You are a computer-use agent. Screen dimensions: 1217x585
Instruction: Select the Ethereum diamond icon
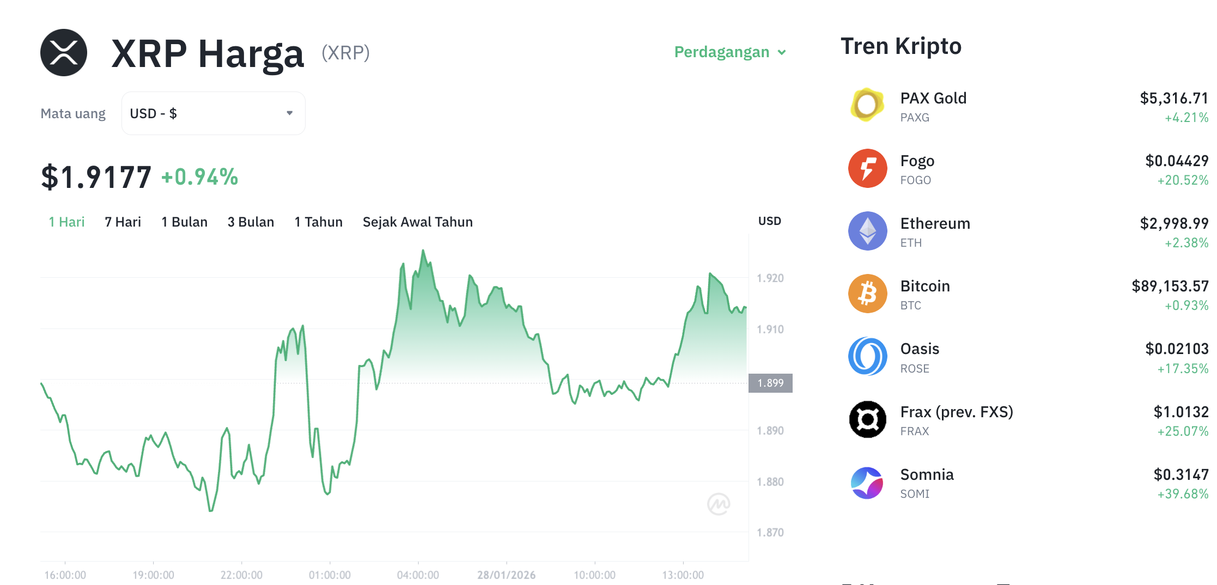point(867,231)
